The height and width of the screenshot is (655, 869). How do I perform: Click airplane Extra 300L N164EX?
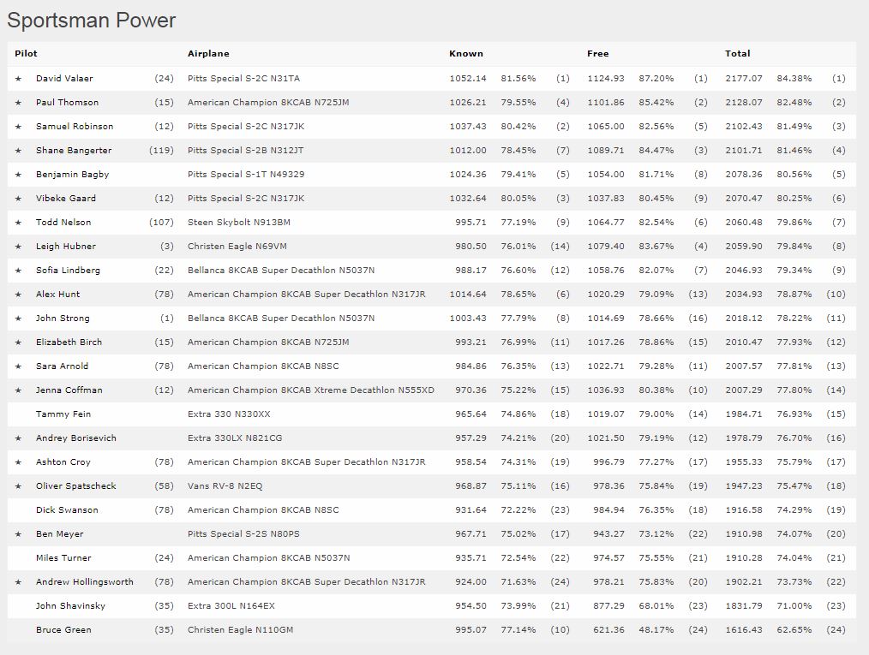click(231, 605)
